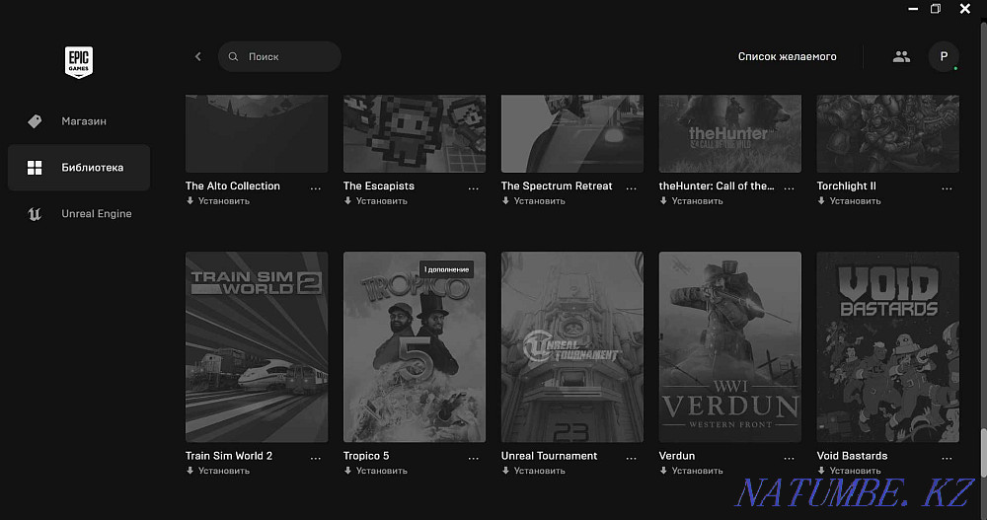Click the Epic Games logo icon
The height and width of the screenshot is (520, 987).
tap(78, 62)
